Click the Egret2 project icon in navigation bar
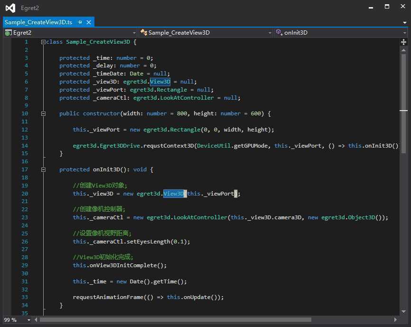This screenshot has height=327, width=411. [x=8, y=33]
